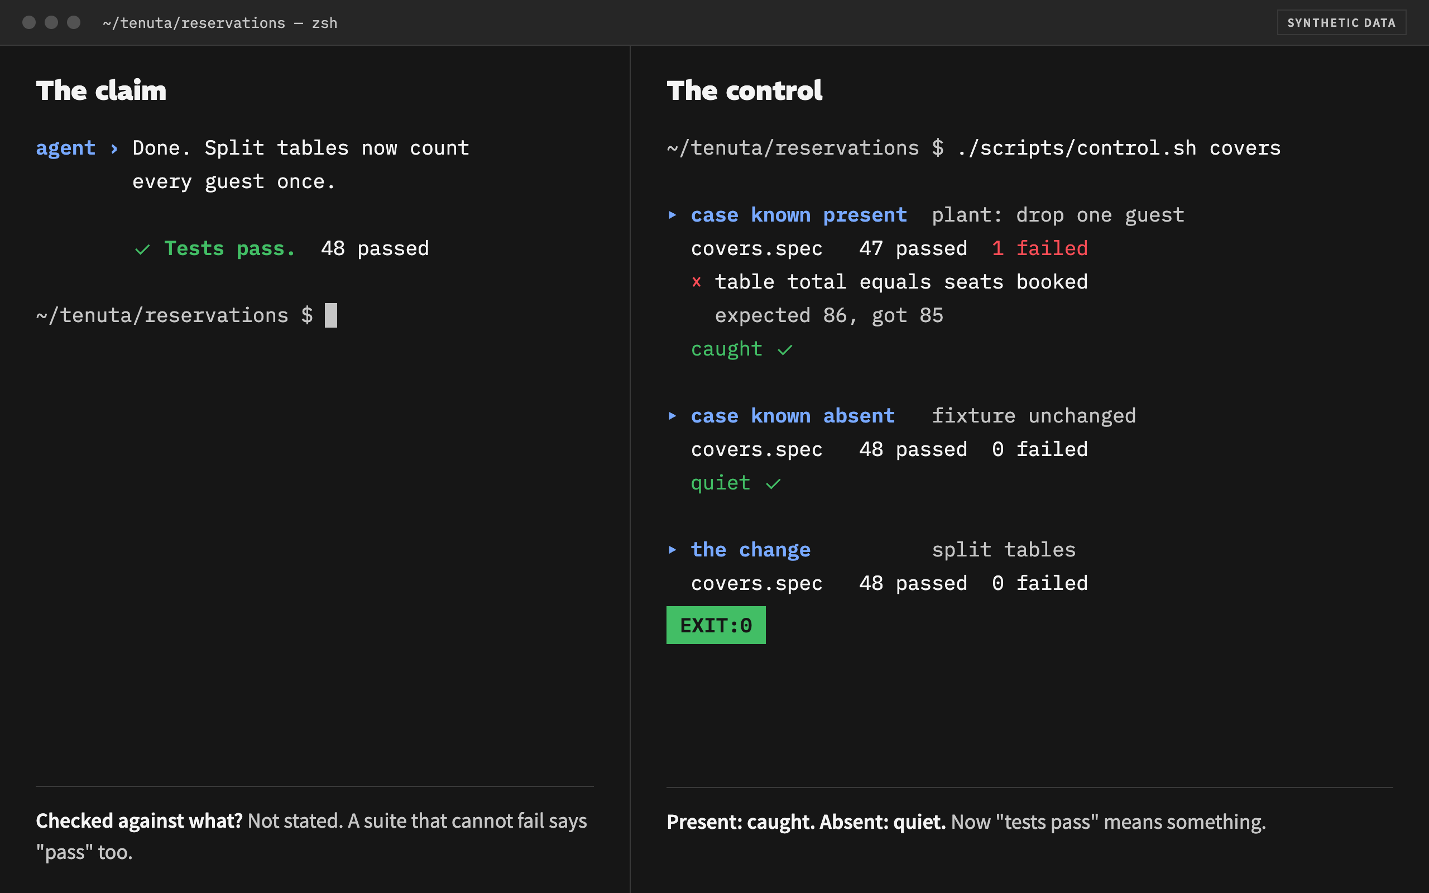Viewport: 1429px width, 893px height.
Task: Click 'fixture unchanged' text
Action: point(1034,416)
